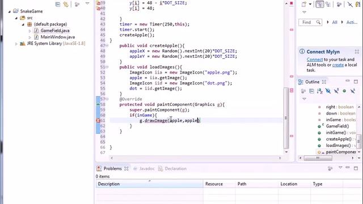Viewport: 363px width, 204px height.
Task: Toggle Link with Editor in Package Explorer
Action: 66,4
